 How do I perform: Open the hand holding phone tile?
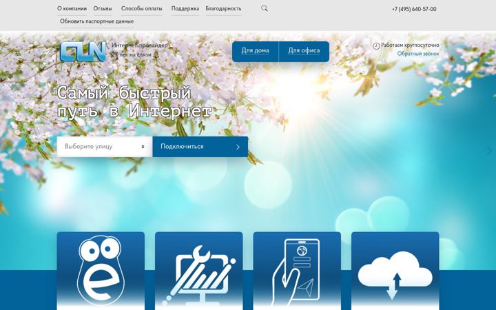(297, 271)
